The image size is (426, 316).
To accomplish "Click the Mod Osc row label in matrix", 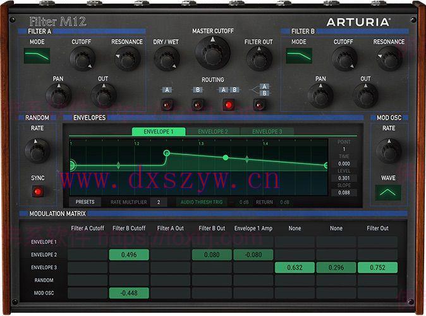I will 44,293.
